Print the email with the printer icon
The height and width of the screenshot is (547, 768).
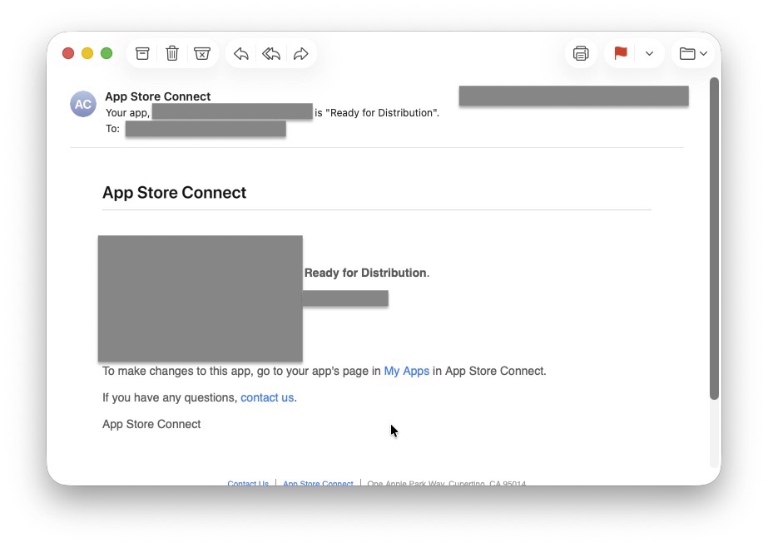point(581,53)
